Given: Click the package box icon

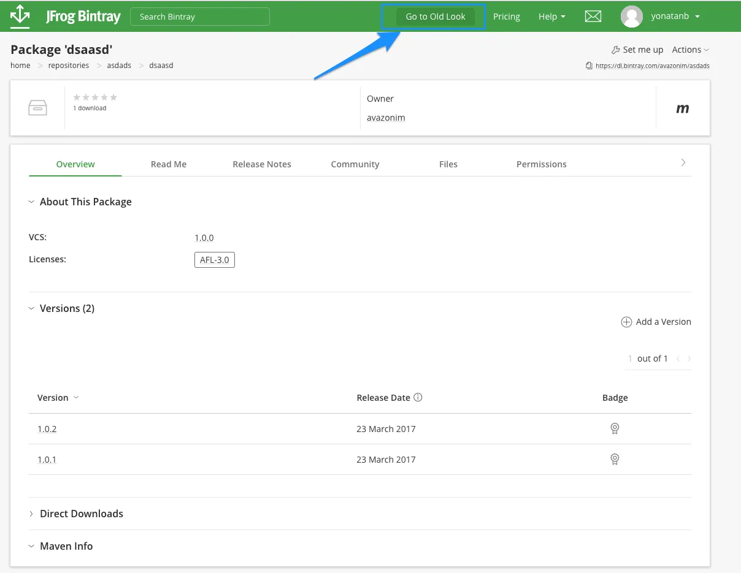Looking at the screenshot, I should pos(38,108).
